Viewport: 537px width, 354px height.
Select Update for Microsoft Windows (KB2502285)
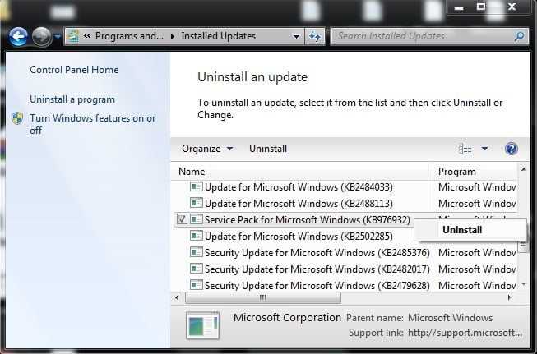pos(299,237)
